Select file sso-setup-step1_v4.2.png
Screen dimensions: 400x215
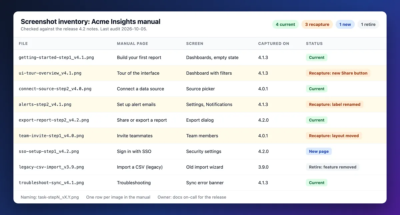point(49,151)
